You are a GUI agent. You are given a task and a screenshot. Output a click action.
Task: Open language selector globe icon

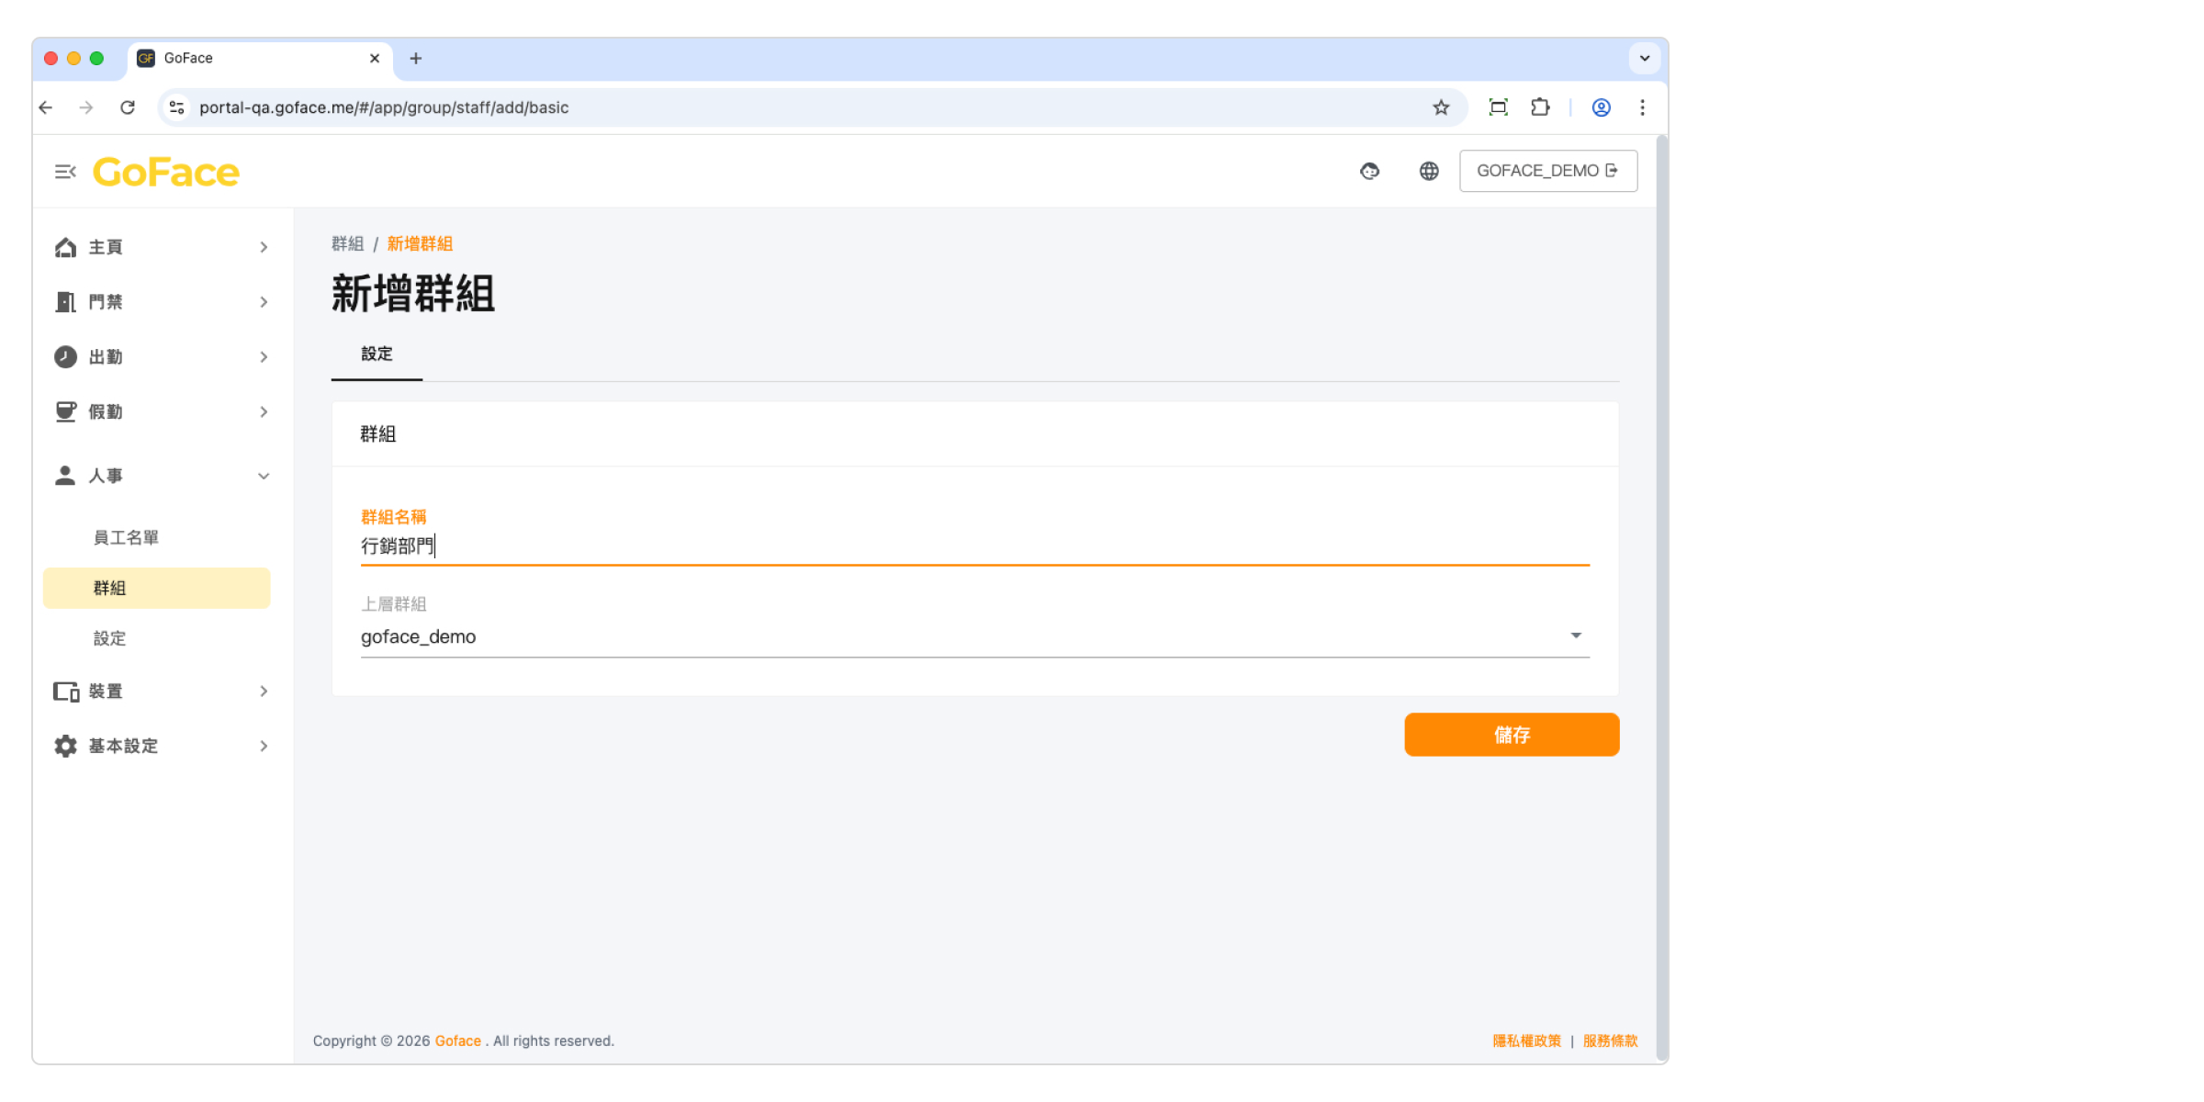pos(1429,171)
